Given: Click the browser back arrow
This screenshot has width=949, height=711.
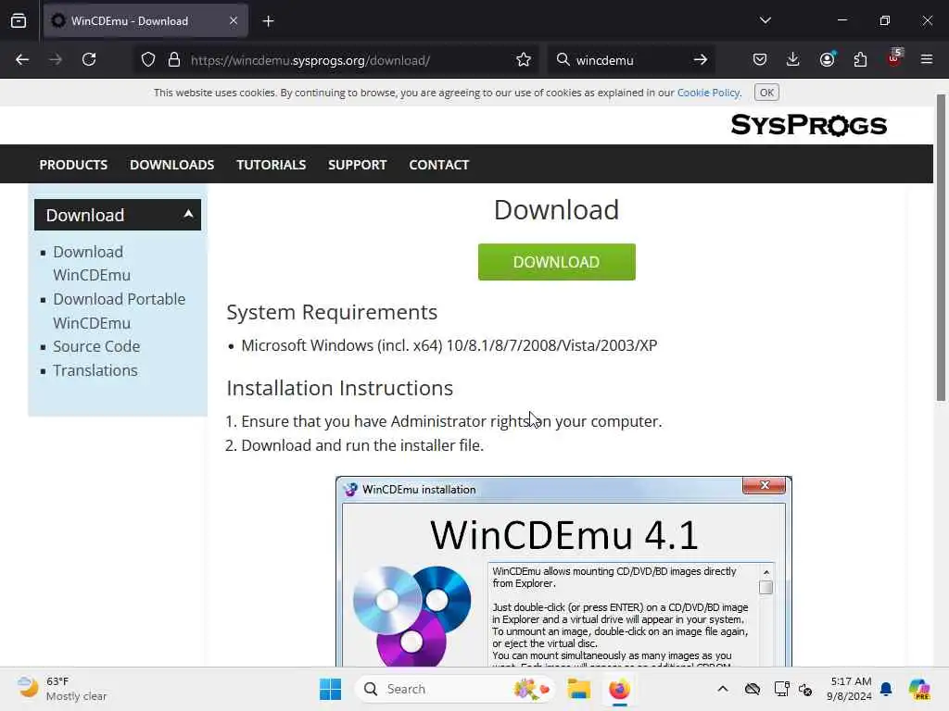Looking at the screenshot, I should pos(22,60).
